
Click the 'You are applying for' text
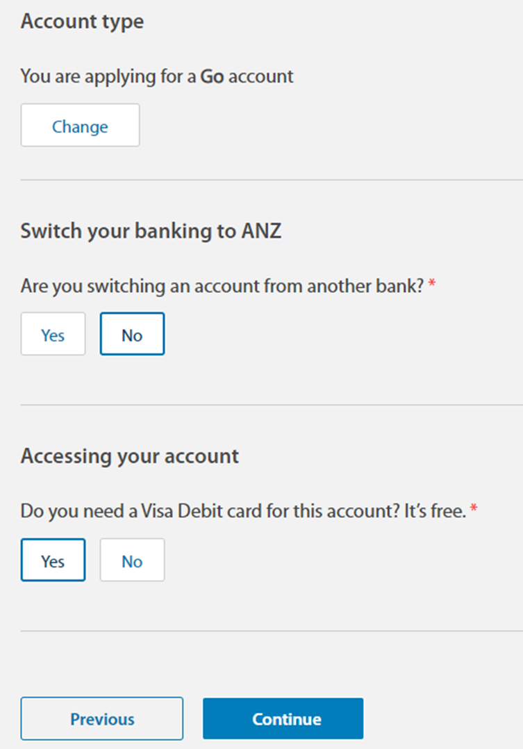pos(109,76)
